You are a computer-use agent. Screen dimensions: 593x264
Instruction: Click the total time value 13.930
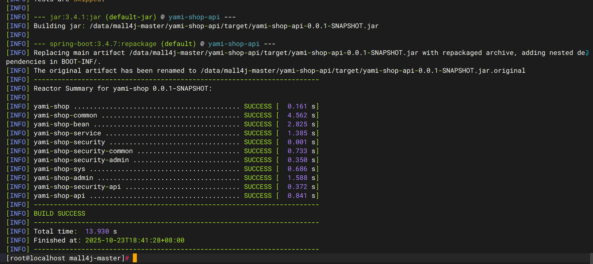97,231
